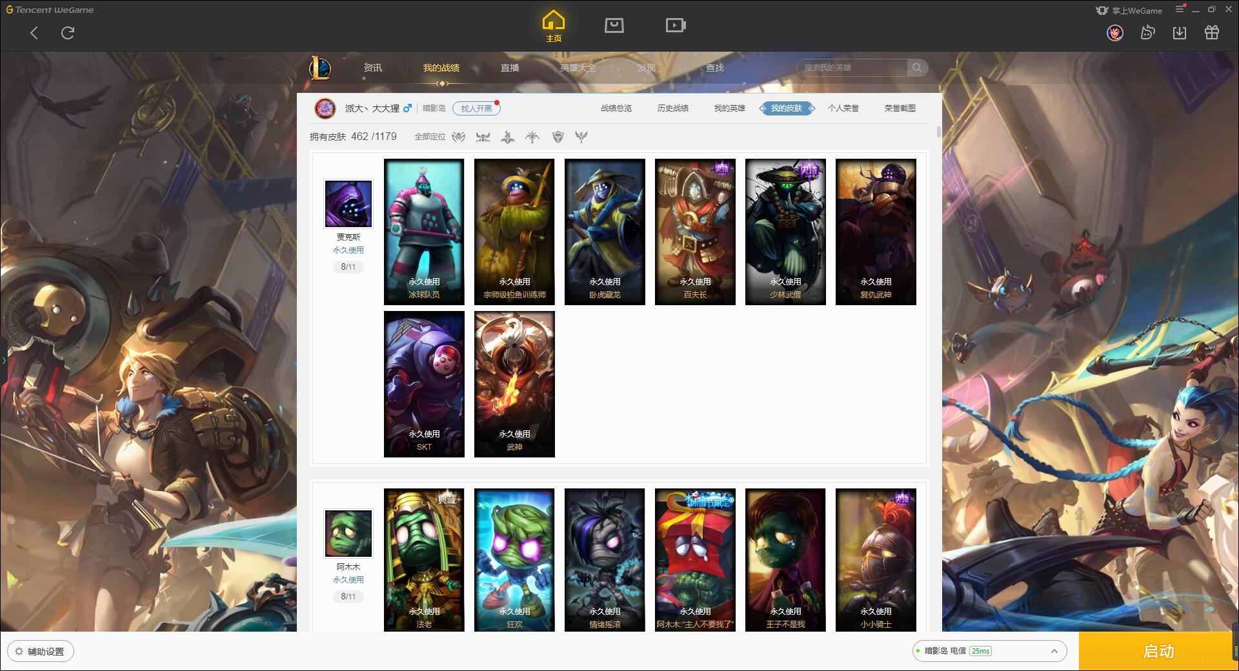Open the 冰球队员 skin card

pyautogui.click(x=424, y=232)
